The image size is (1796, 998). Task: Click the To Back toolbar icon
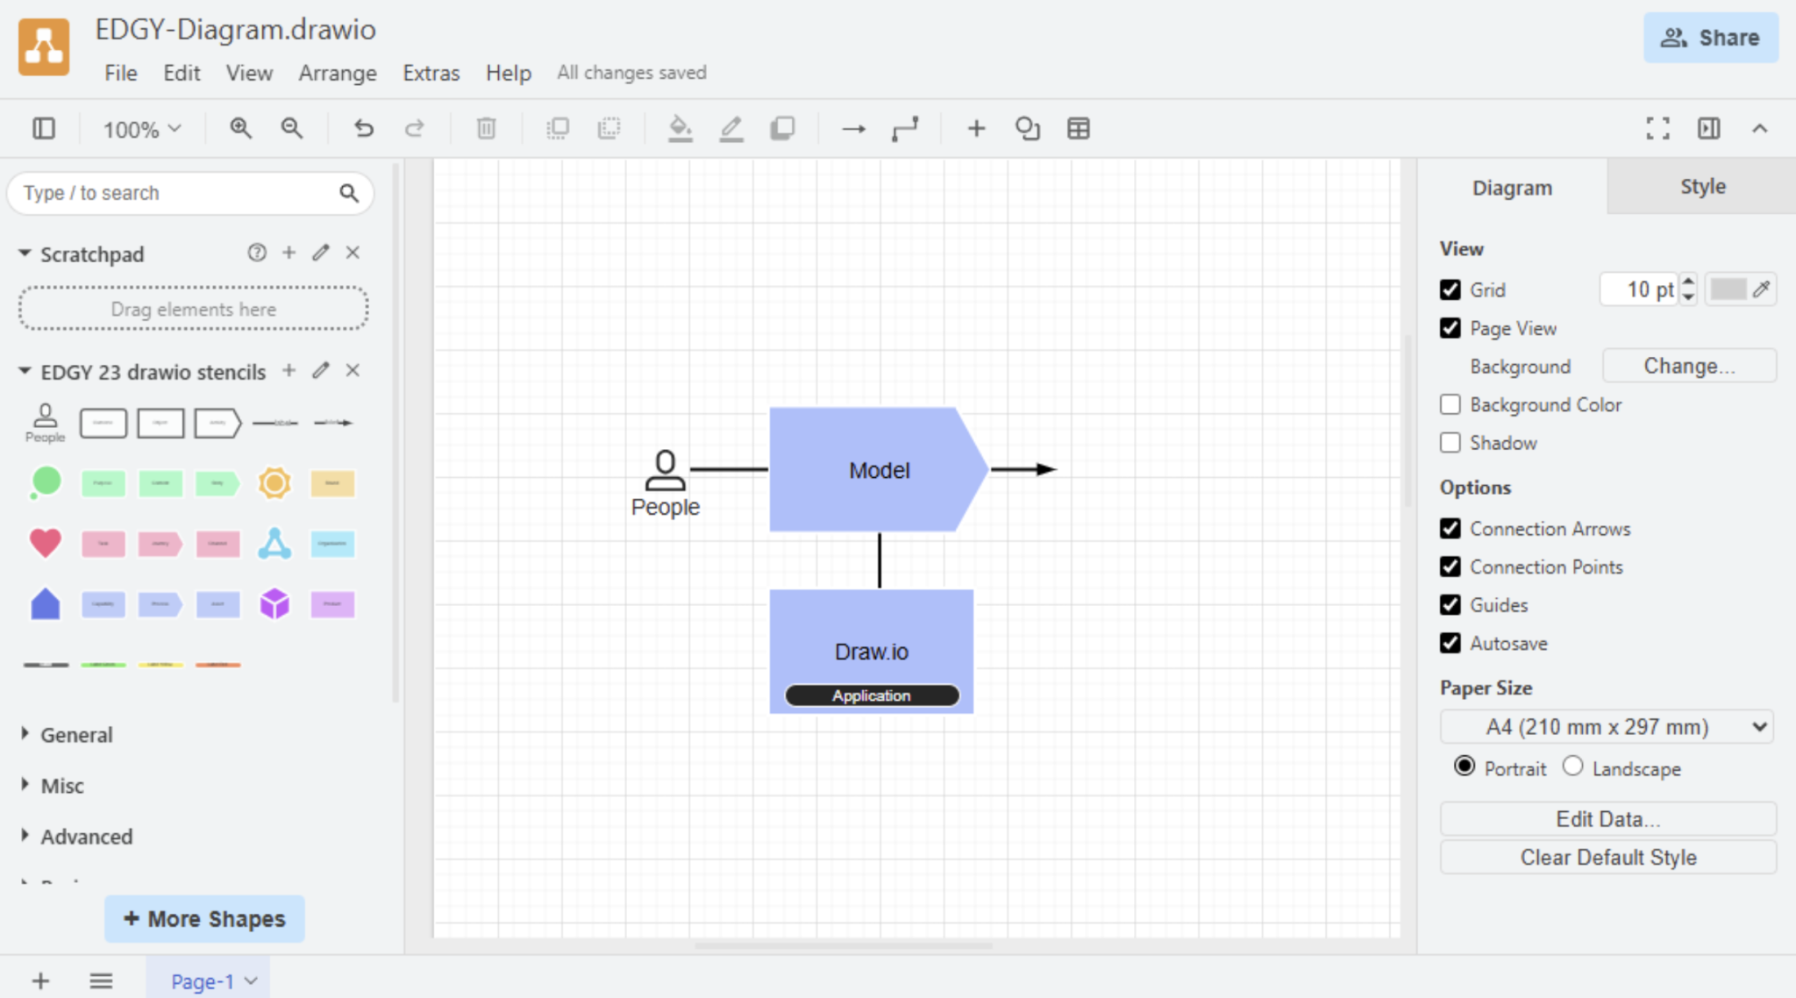(x=609, y=129)
